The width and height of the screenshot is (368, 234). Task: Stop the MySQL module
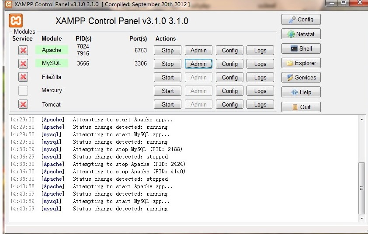(167, 64)
